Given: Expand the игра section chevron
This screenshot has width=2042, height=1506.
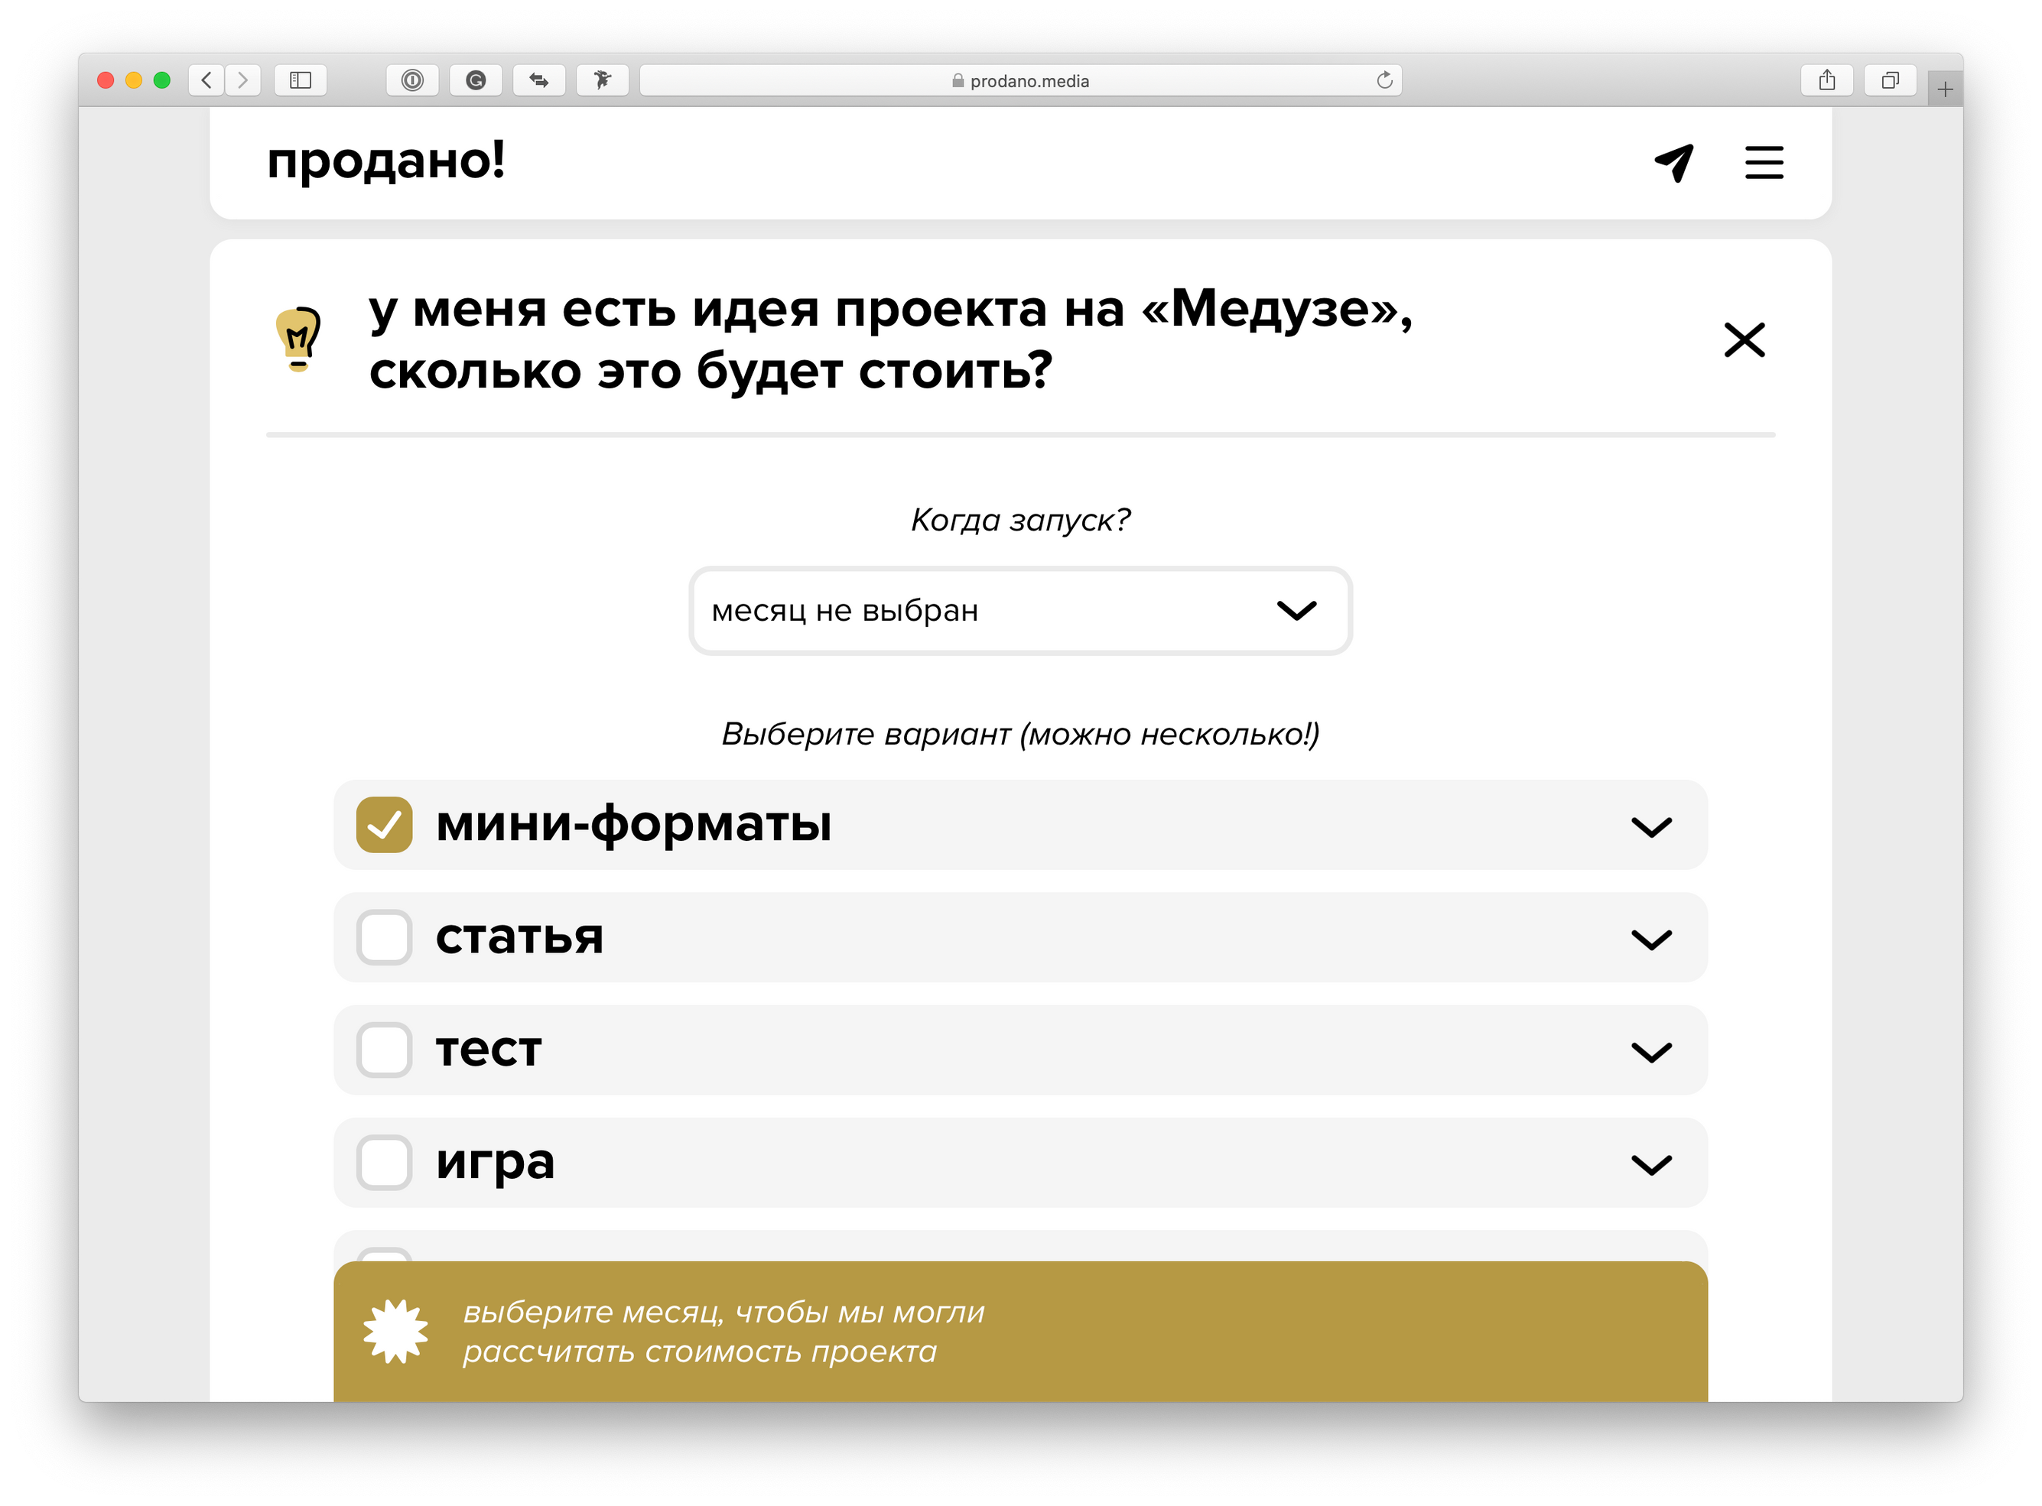Looking at the screenshot, I should pos(1650,1164).
